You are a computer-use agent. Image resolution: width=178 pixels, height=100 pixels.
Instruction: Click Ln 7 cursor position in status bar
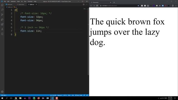coord(53,95)
